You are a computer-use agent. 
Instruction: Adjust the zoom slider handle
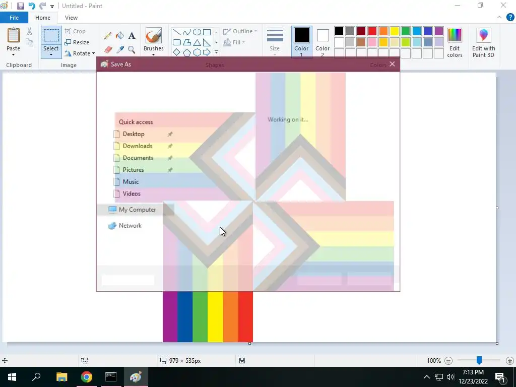point(479,360)
